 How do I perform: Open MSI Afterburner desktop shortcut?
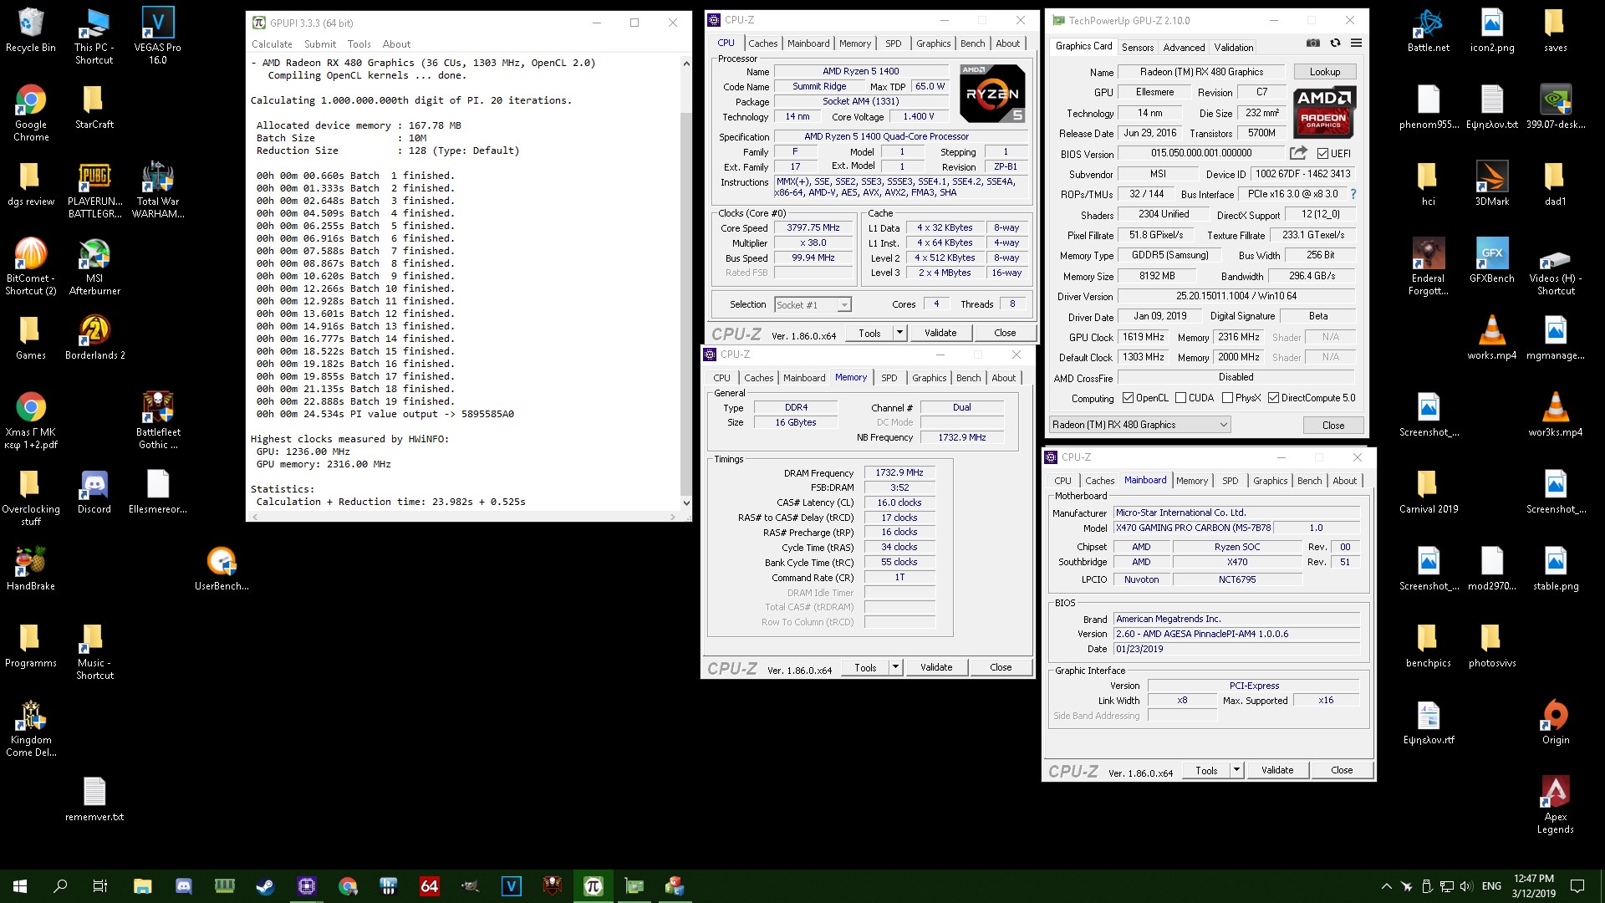tap(94, 267)
